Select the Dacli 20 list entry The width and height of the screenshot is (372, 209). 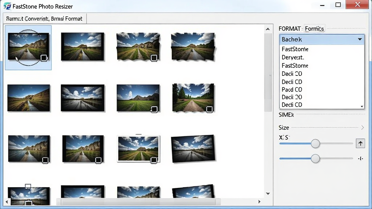point(322,97)
